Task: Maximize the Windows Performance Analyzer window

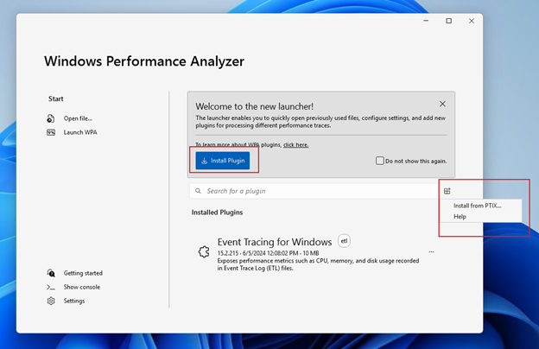Action: coord(449,21)
